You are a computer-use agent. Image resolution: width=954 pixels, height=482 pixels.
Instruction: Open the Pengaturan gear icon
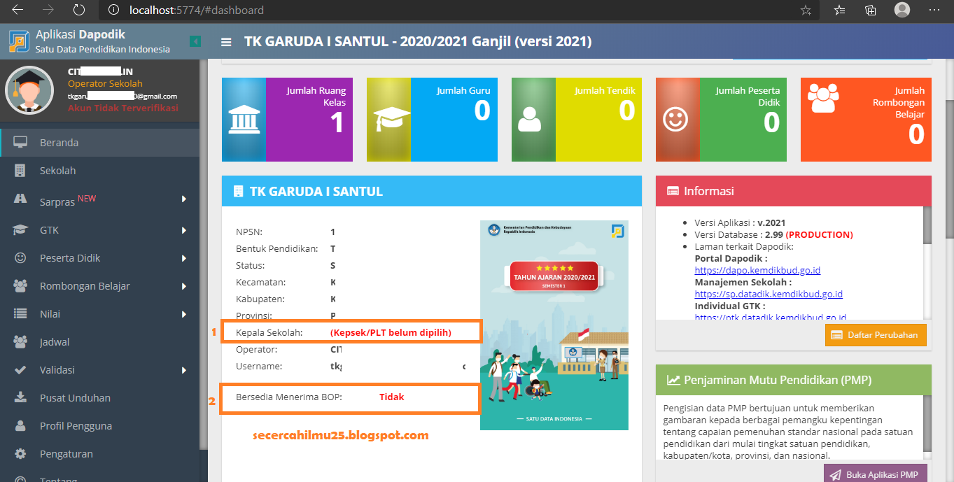[22, 453]
